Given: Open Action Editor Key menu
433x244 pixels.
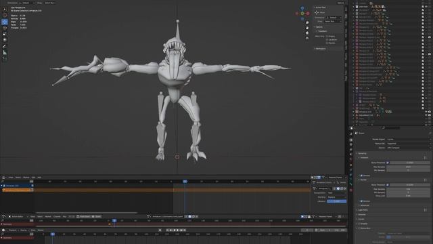Looking at the screenshot, I should [x=64, y=217].
